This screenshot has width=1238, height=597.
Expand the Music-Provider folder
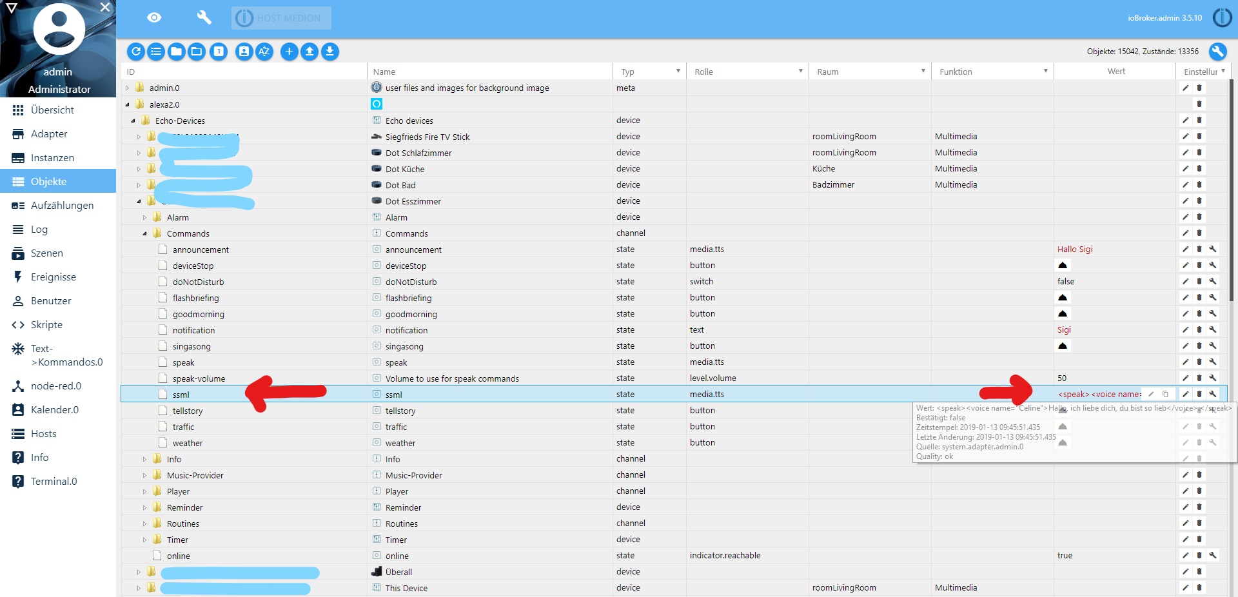(x=144, y=475)
